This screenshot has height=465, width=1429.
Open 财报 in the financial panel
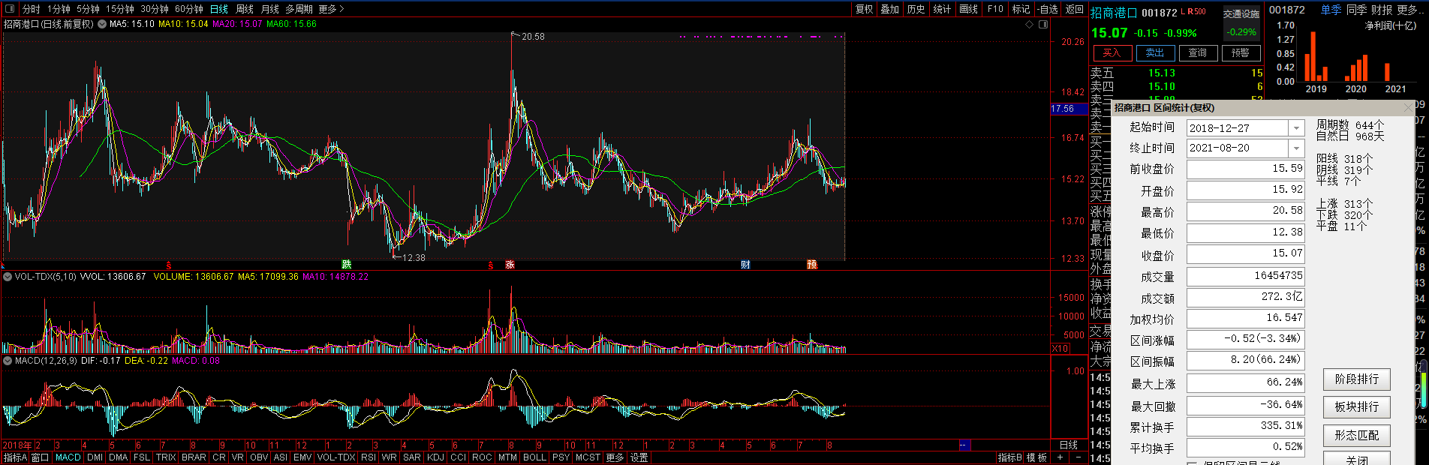[x=1382, y=10]
